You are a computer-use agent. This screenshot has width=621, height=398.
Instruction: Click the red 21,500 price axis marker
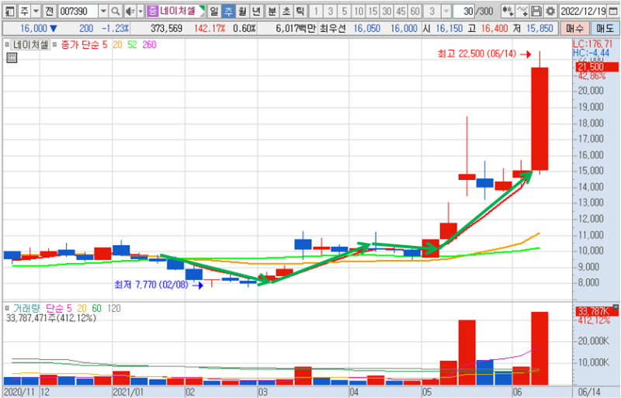point(597,67)
